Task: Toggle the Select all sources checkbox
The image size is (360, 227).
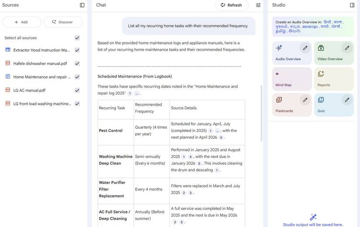Action: pyautogui.click(x=77, y=38)
